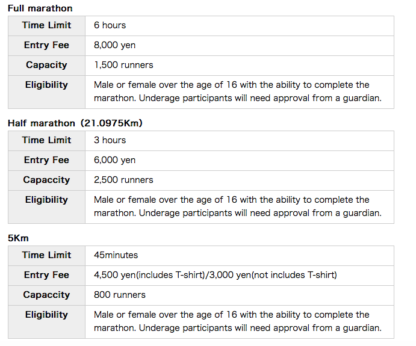The height and width of the screenshot is (346, 416).
Task: Click the 5Km eligibility description text
Action: click(237, 321)
